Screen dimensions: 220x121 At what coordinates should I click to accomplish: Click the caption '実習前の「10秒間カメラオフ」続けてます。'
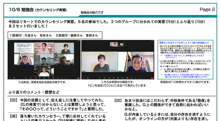(185, 82)
